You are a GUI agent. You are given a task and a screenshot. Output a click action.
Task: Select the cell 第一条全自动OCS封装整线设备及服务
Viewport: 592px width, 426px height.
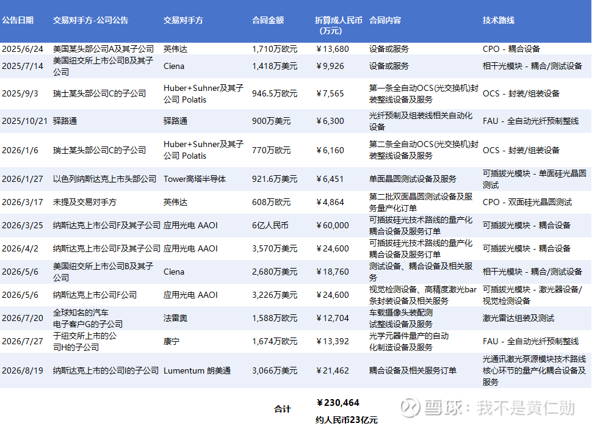coord(424,93)
